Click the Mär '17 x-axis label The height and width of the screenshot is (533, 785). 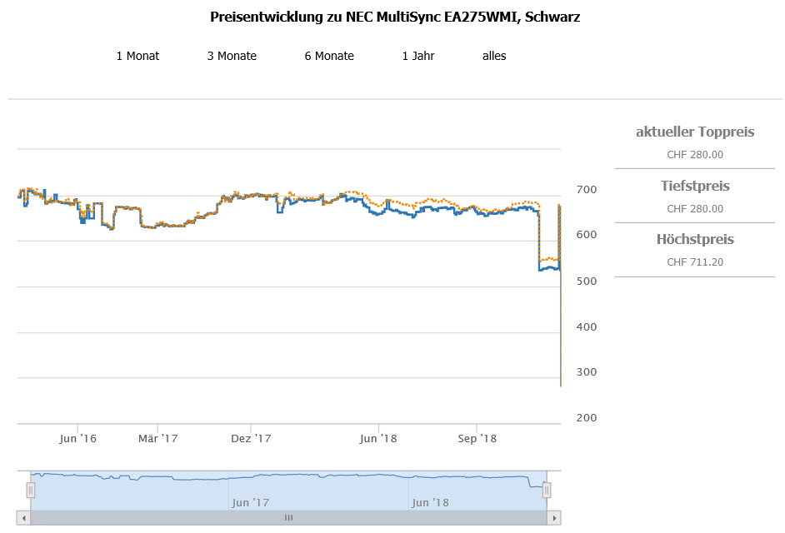point(157,438)
